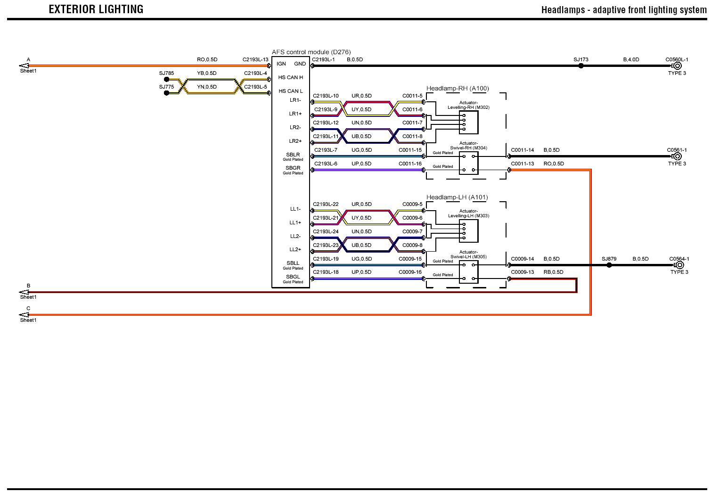711x492 pixels.
Task: Click the Sheet1 reference arrow C
Action: click(24, 315)
